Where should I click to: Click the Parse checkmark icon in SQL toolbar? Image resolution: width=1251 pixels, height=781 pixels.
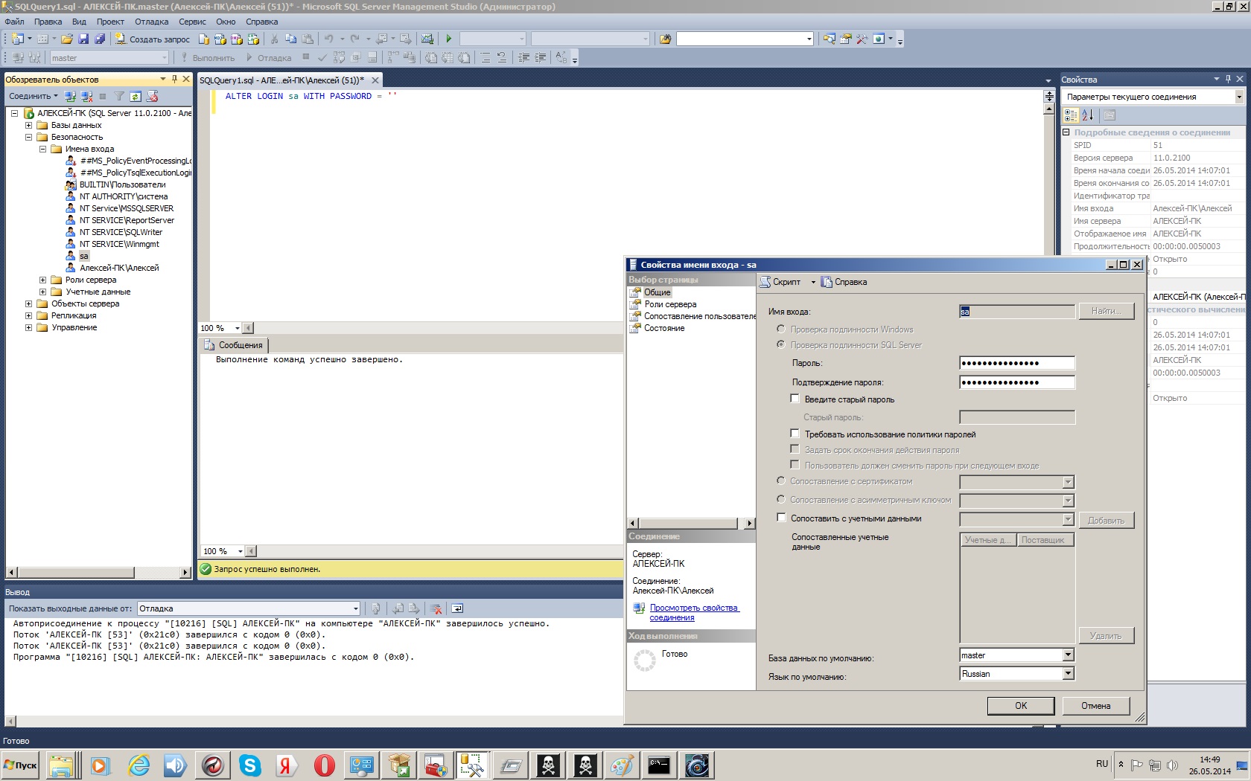tap(322, 57)
